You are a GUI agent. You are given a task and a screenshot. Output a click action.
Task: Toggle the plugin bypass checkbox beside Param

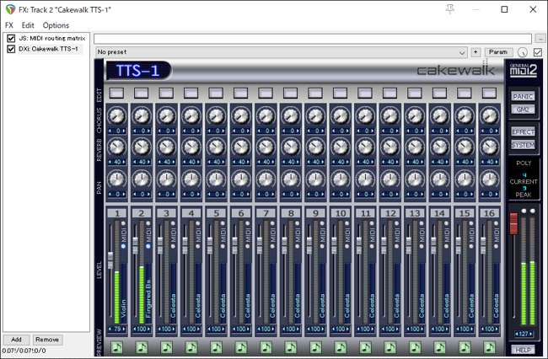click(x=538, y=52)
